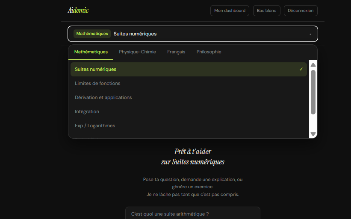Click the Déconnexion button

point(301,11)
